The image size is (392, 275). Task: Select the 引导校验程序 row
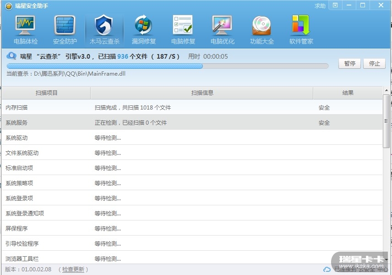tap(192, 243)
